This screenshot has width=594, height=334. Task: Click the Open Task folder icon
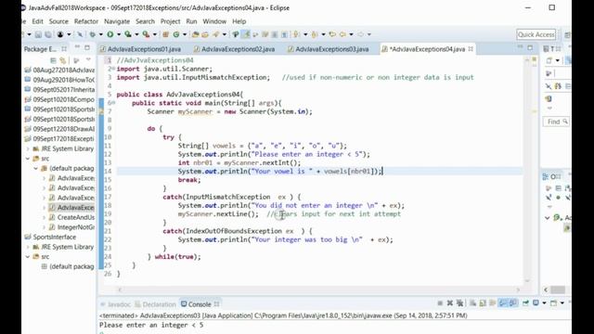click(205, 34)
